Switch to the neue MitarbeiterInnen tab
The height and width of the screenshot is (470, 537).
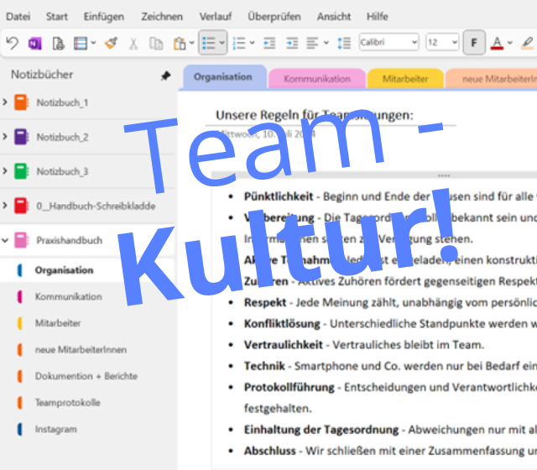[492, 79]
